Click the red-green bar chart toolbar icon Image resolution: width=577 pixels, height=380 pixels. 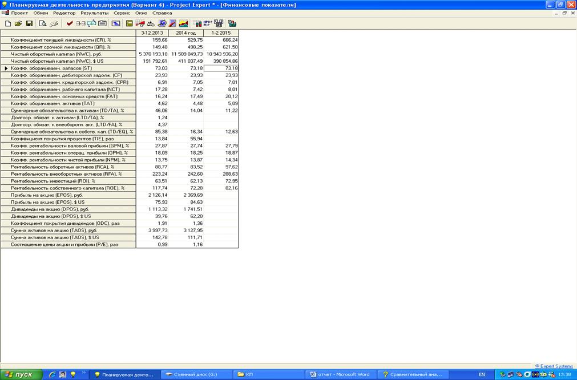coord(197,23)
